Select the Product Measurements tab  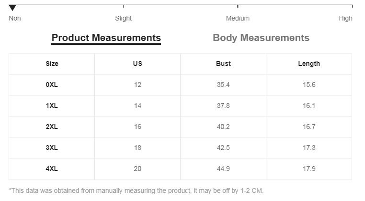(x=106, y=38)
